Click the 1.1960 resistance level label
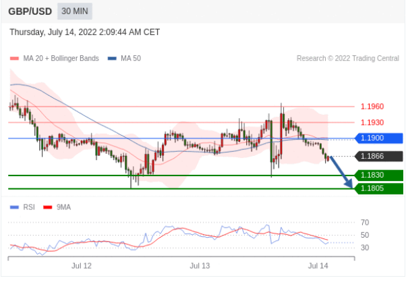This screenshot has height=291, width=408. click(x=372, y=107)
